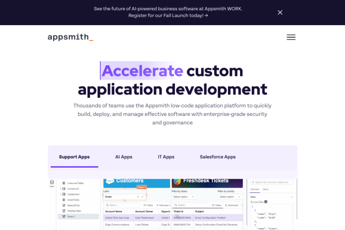Screen dimensions: 345x230
Task: Click the property pane search box
Action: click(272, 182)
